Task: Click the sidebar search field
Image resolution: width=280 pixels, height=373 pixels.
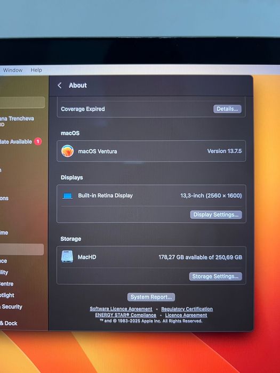Action: 22,102
